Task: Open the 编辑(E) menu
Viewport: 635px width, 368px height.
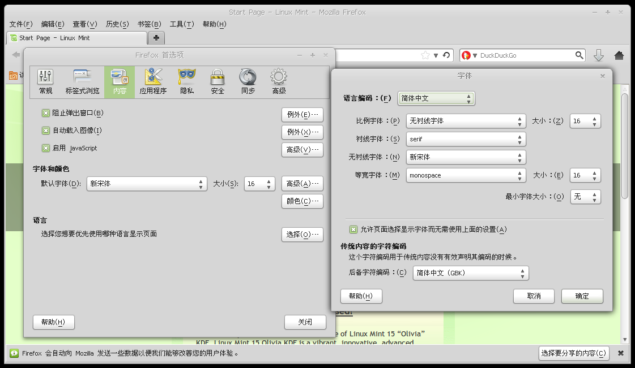Action: [x=53, y=24]
